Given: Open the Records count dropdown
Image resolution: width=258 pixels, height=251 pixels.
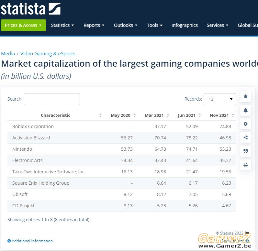Looking at the screenshot, I should pos(220,99).
